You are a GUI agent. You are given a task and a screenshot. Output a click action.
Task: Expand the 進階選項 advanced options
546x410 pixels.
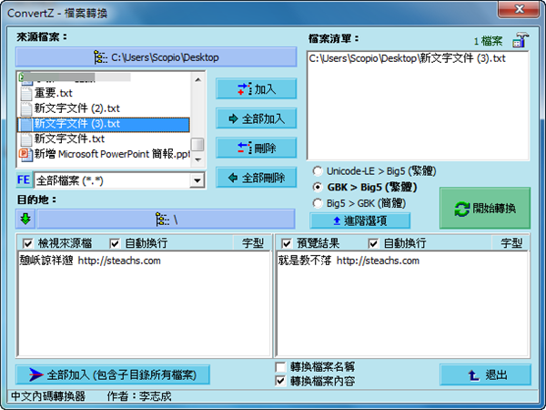(360, 220)
